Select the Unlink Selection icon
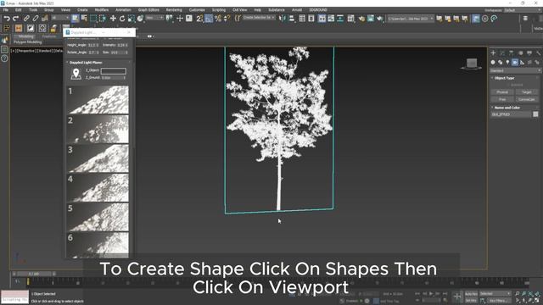 36,19
